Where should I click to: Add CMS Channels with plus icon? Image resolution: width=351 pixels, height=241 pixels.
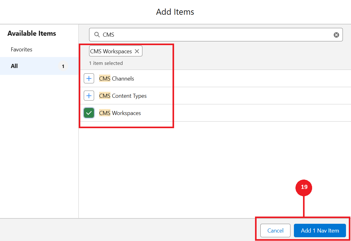coord(89,79)
